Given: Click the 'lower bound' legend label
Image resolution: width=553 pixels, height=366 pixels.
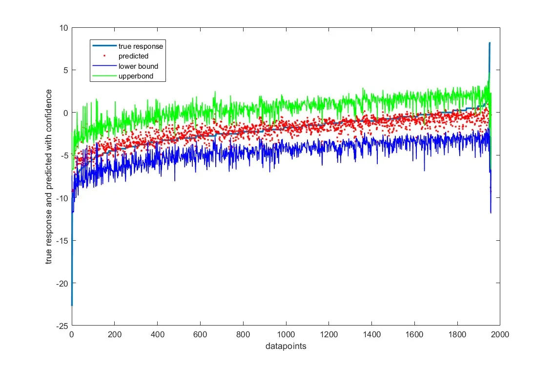Looking at the screenshot, I should point(138,66).
